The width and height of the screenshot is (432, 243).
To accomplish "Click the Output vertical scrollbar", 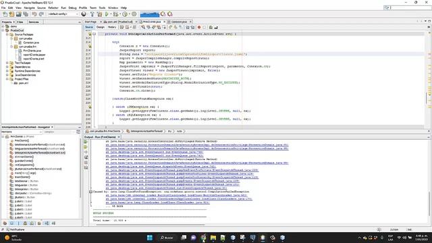I will tap(429, 203).
